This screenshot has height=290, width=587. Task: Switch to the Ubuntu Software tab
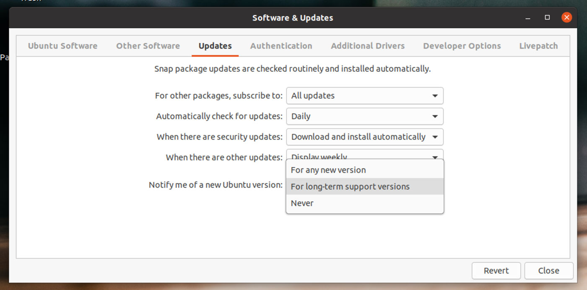point(62,46)
